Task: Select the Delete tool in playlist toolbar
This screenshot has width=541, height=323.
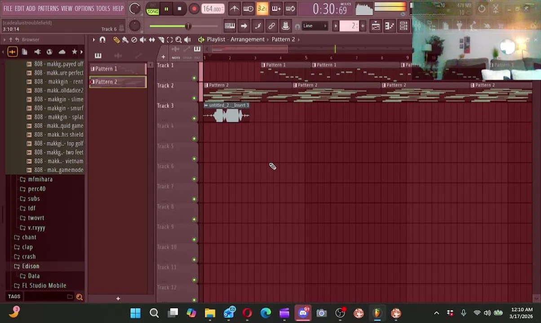Action: pos(134,39)
